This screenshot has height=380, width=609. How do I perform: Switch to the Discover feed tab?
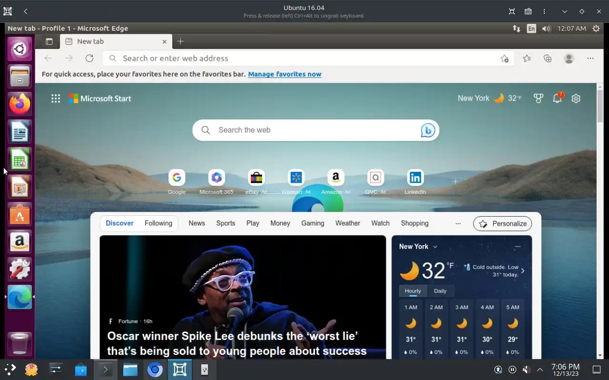pos(119,223)
